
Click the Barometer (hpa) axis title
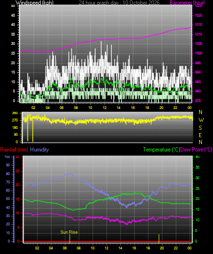coord(187,3)
